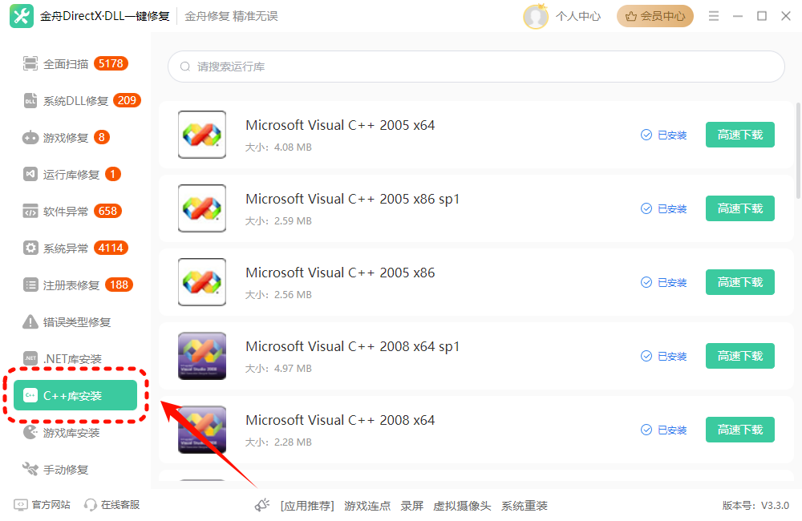
Task: Click the 运行库修复 Visual Studio icon
Action: (x=30, y=175)
